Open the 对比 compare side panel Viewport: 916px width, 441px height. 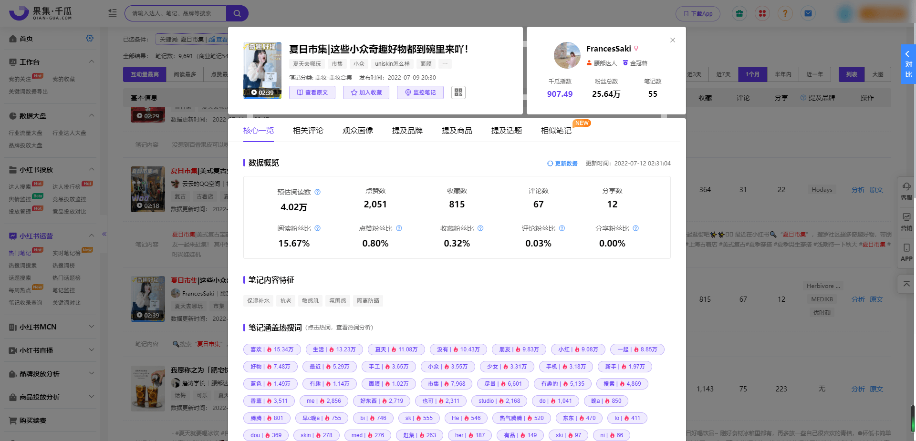click(x=908, y=64)
